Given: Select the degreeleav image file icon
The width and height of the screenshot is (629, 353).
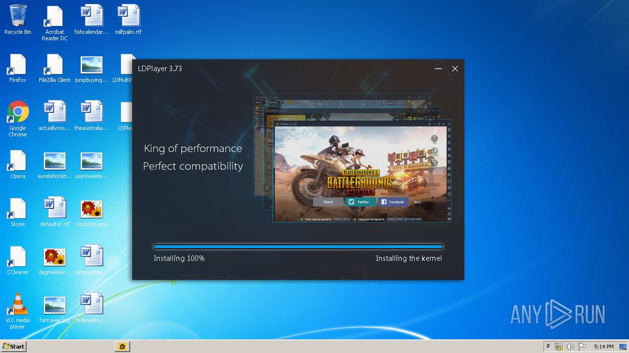Looking at the screenshot, I should (x=55, y=260).
